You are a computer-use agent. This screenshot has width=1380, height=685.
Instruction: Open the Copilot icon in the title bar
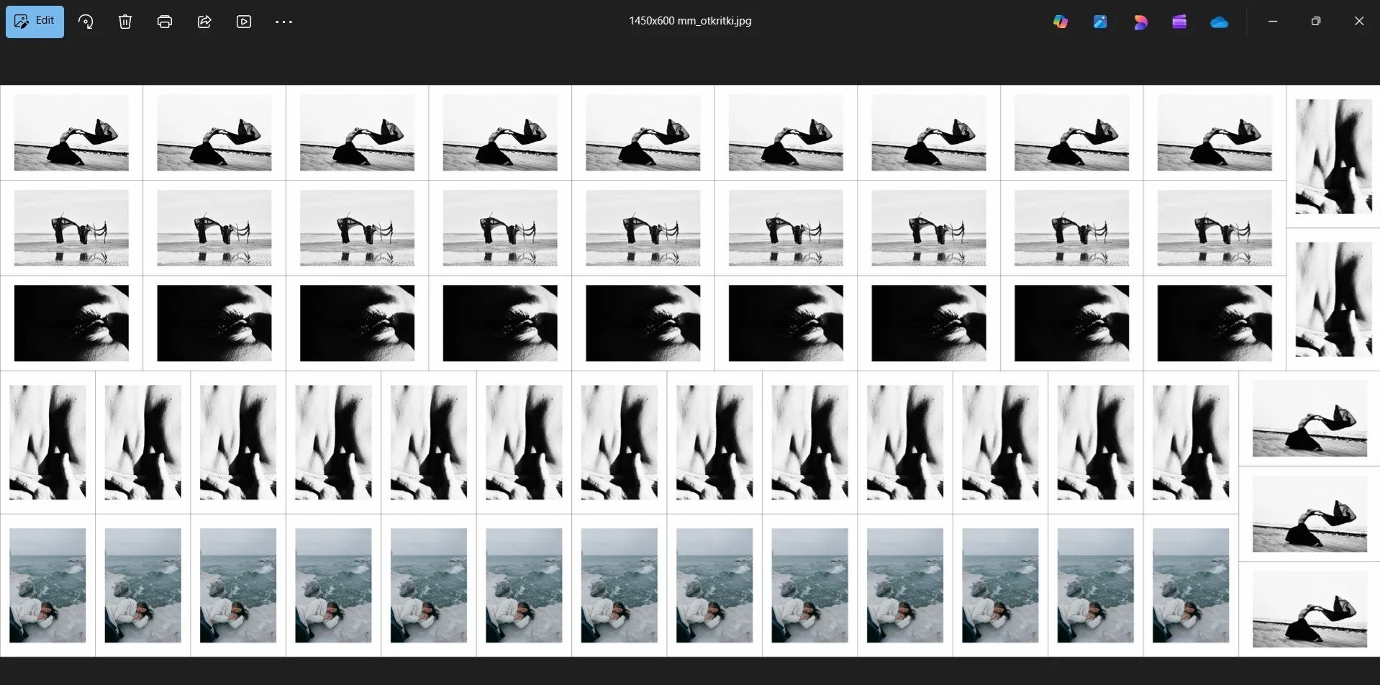[1061, 22]
